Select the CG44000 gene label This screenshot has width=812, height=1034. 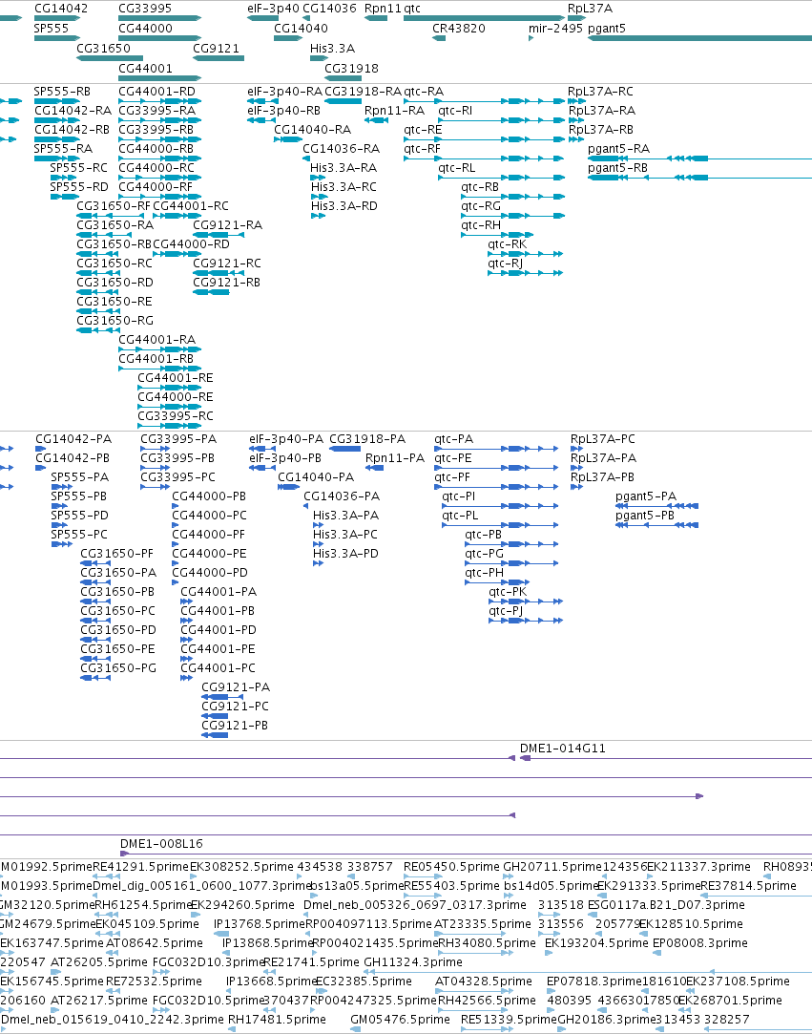[146, 29]
